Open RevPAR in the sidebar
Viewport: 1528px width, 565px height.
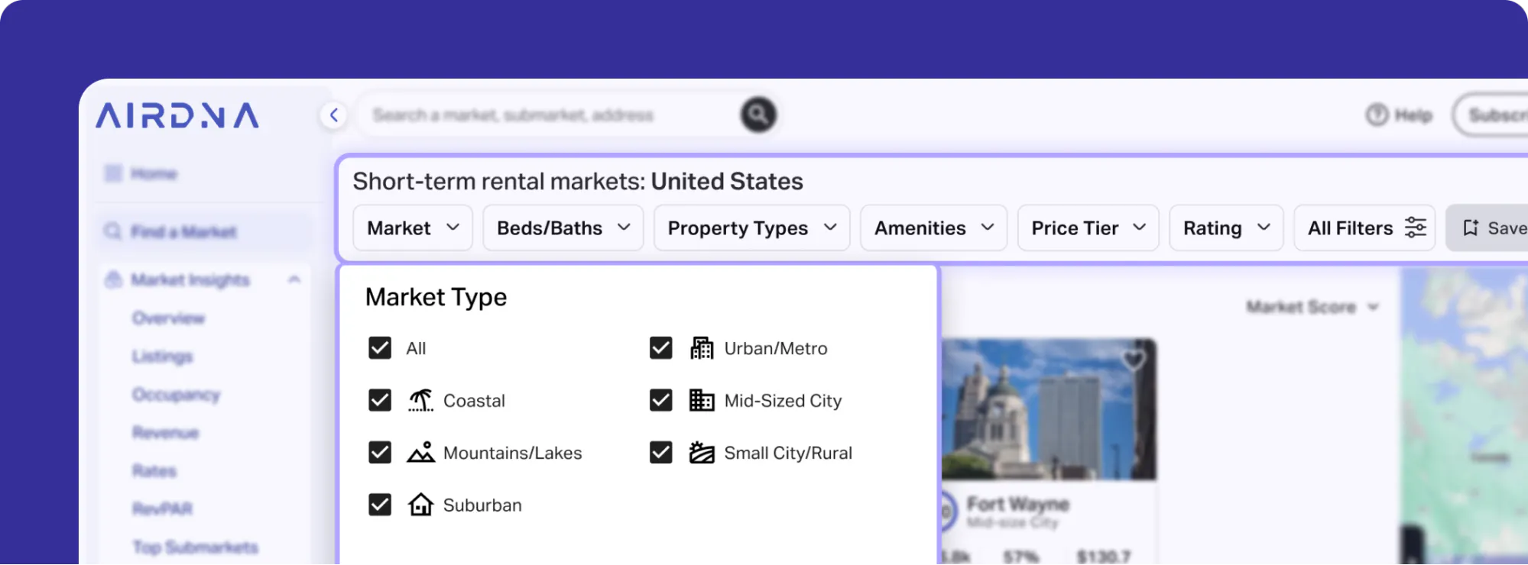[x=162, y=508]
